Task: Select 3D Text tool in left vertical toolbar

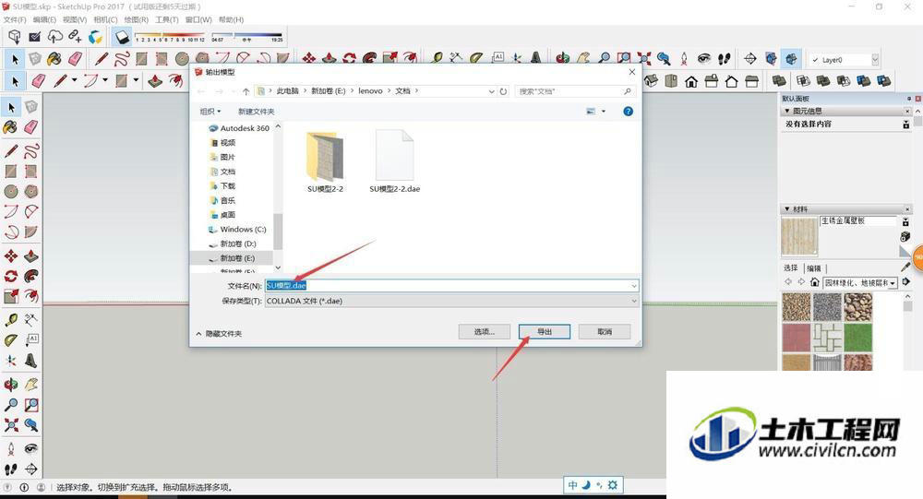Action: [x=31, y=360]
